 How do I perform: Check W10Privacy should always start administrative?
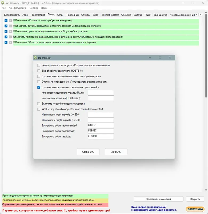tap(39, 109)
